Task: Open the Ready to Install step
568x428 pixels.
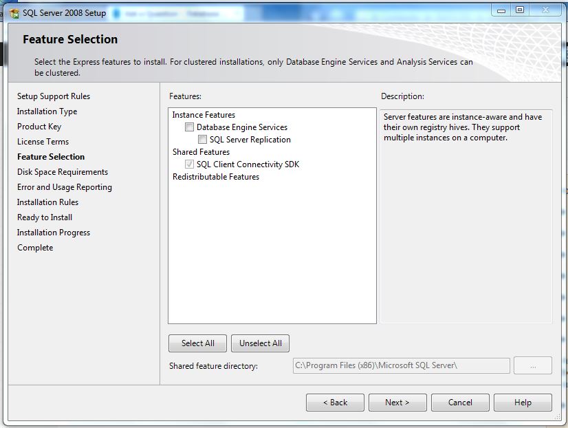Action: point(45,217)
